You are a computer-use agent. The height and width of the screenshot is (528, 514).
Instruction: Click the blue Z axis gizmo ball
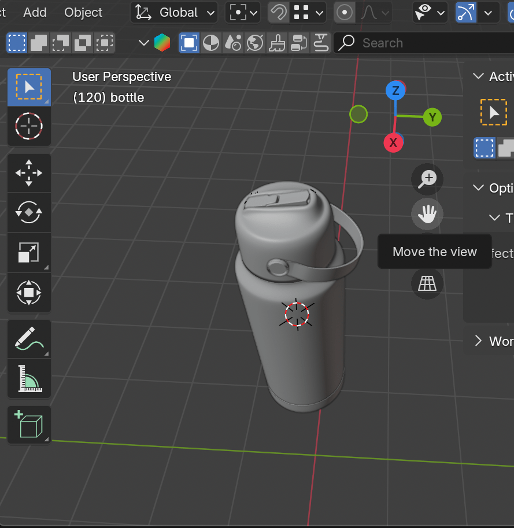[x=395, y=91]
